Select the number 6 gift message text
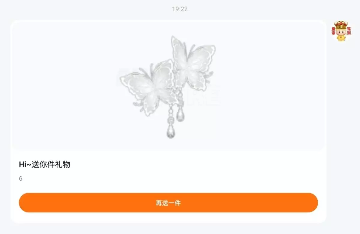Screen dimensions: 360x234 pyautogui.click(x=20, y=178)
